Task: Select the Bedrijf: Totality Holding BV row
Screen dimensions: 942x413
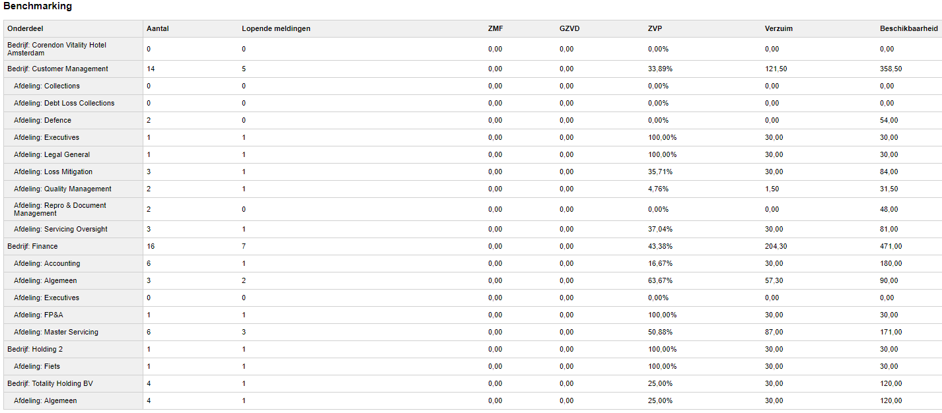Action: click(x=50, y=383)
